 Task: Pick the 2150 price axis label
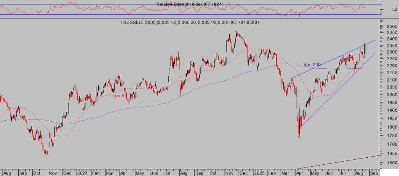pyautogui.click(x=391, y=73)
